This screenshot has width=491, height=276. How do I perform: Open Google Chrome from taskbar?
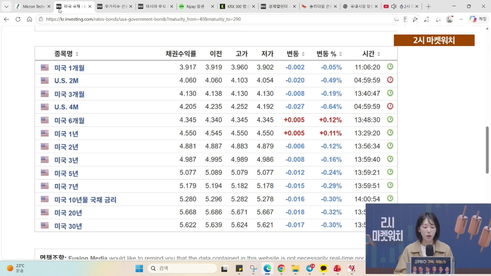[281, 268]
